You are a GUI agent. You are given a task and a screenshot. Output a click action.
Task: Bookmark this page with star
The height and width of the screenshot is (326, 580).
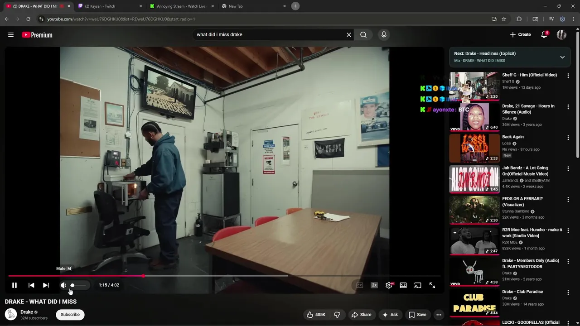click(504, 19)
